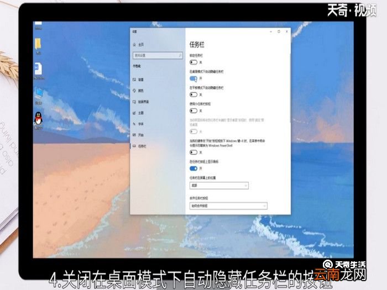Open the QQ penguin desktop icon
Viewport: 387px width, 290px height.
coord(38,119)
